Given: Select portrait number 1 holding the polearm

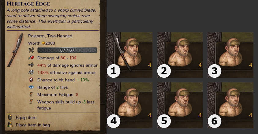Looking at the screenshot, I should 129,55.
